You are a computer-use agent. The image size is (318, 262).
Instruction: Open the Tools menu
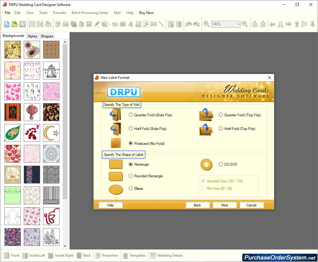(43, 13)
